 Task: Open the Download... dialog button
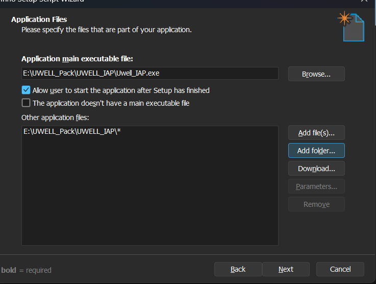point(316,168)
